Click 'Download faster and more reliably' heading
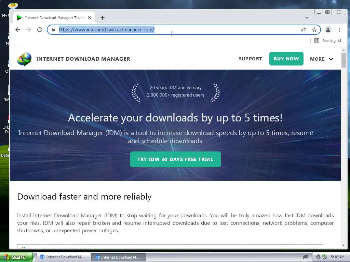This screenshot has width=350, height=262. pyautogui.click(x=84, y=197)
